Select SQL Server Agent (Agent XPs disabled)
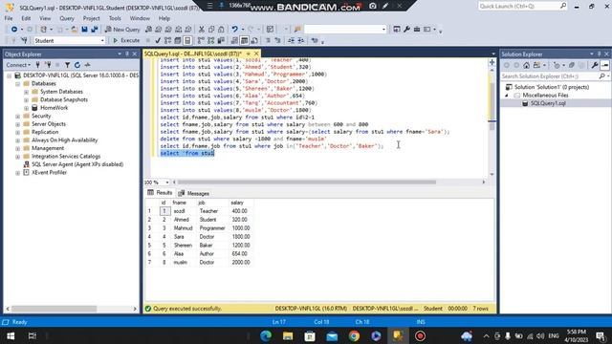This screenshot has width=612, height=344. pyautogui.click(x=77, y=164)
